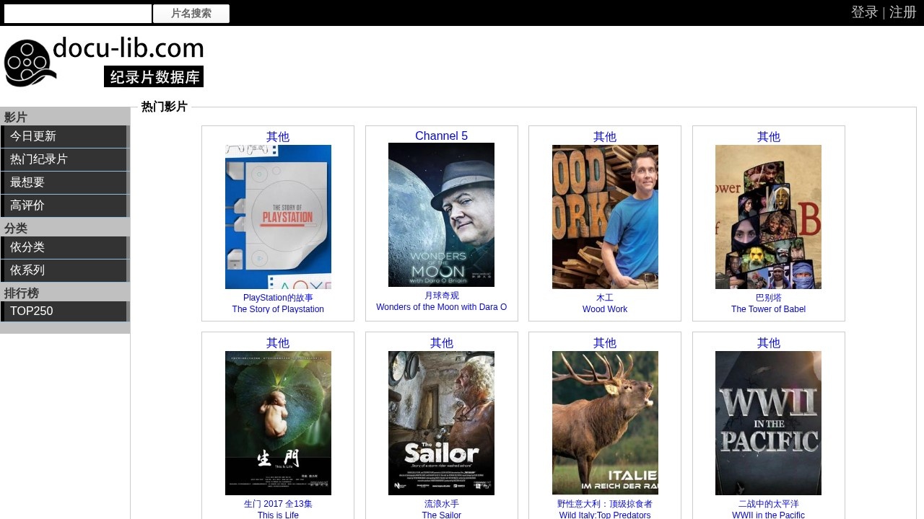Image resolution: width=924 pixels, height=519 pixels.
Task: Click the search text input field
Action: pos(78,14)
